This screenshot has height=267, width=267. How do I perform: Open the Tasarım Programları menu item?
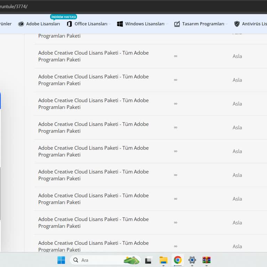click(x=203, y=24)
